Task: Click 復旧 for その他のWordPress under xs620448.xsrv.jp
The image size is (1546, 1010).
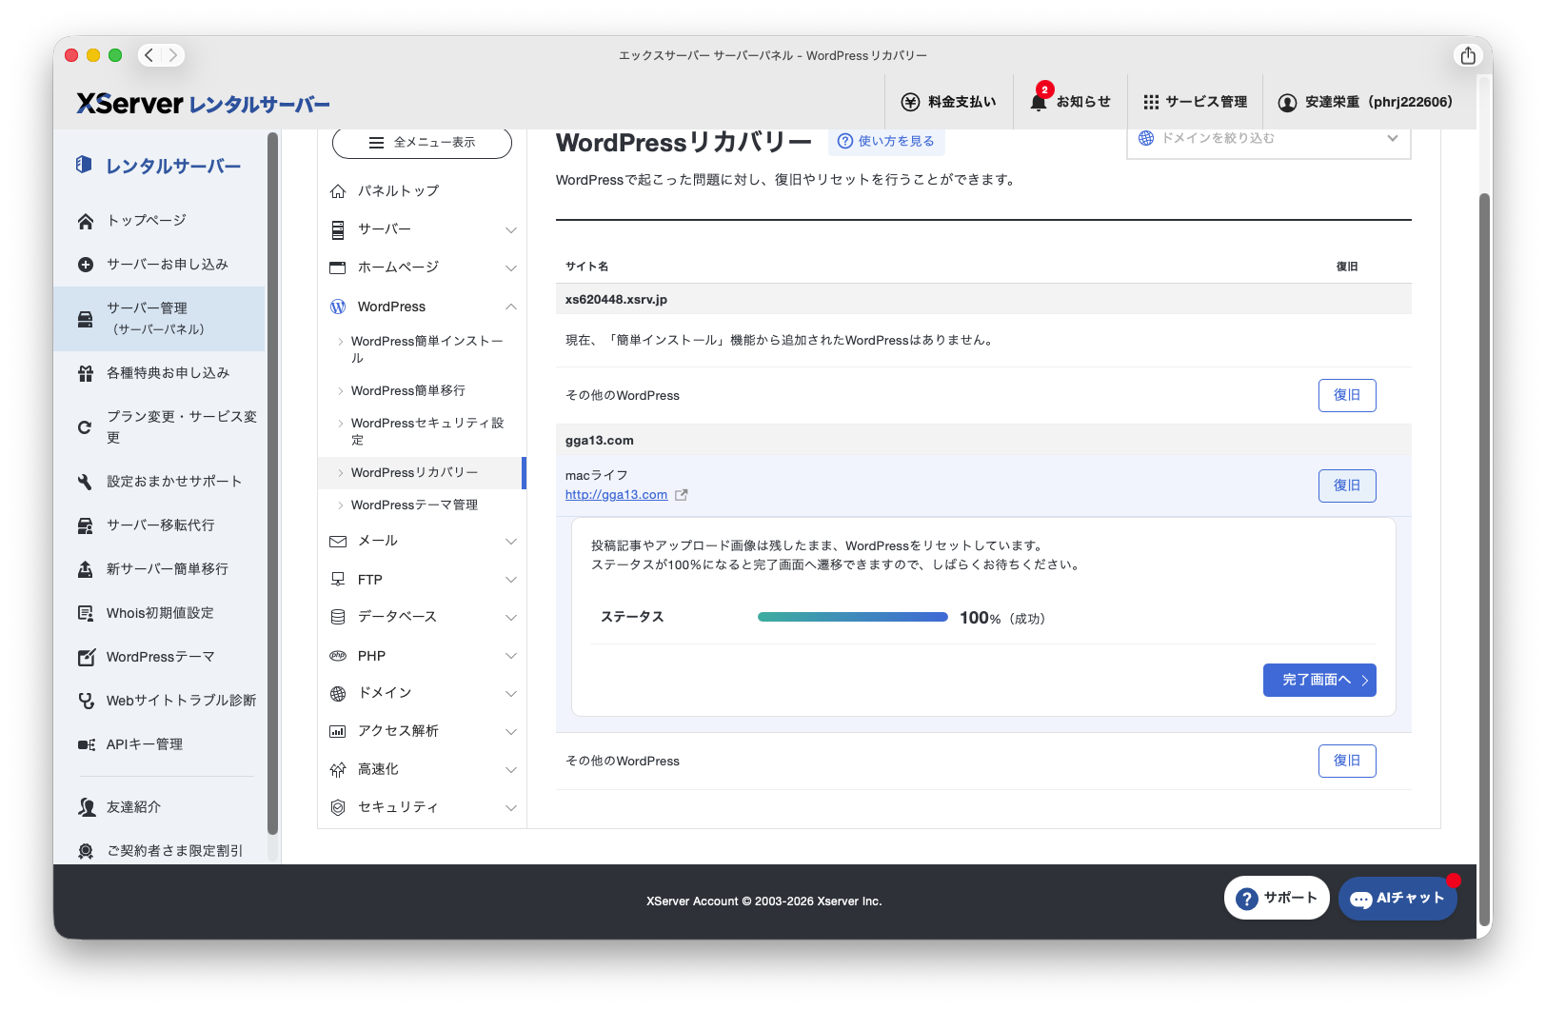Action: point(1347,395)
